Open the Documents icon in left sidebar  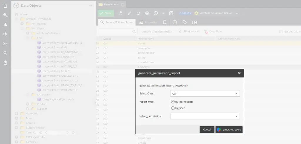[x=5, y=6]
